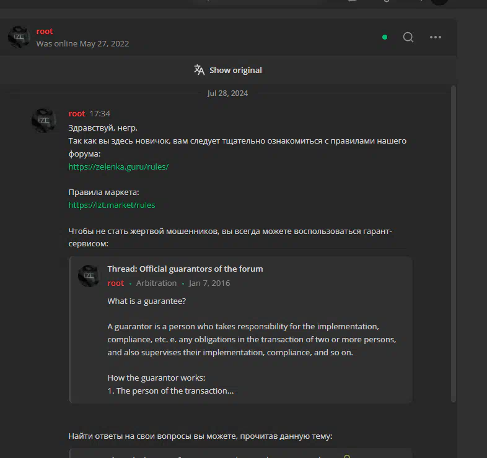Open the three-dots more options menu
487x458 pixels.
point(436,37)
